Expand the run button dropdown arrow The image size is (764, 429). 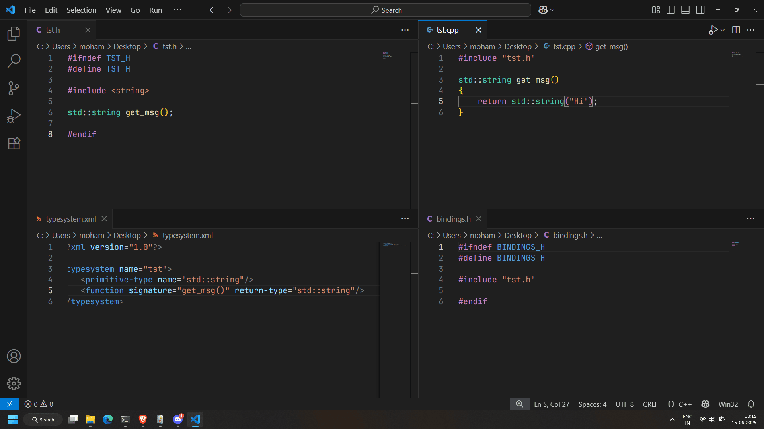(723, 30)
